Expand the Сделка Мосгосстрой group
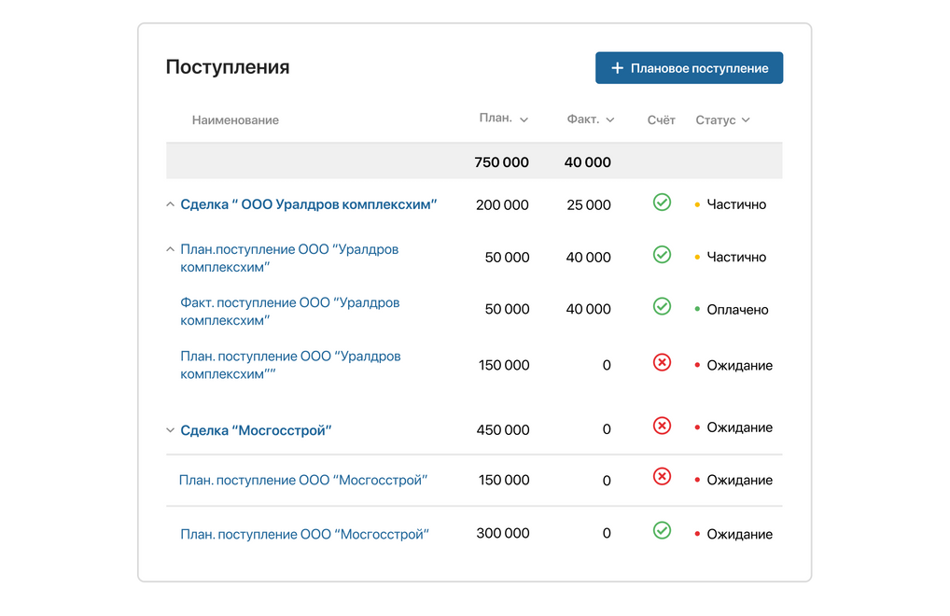 (170, 428)
